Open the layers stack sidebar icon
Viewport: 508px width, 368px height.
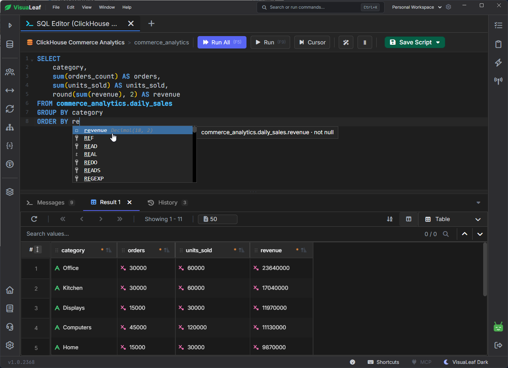10,192
